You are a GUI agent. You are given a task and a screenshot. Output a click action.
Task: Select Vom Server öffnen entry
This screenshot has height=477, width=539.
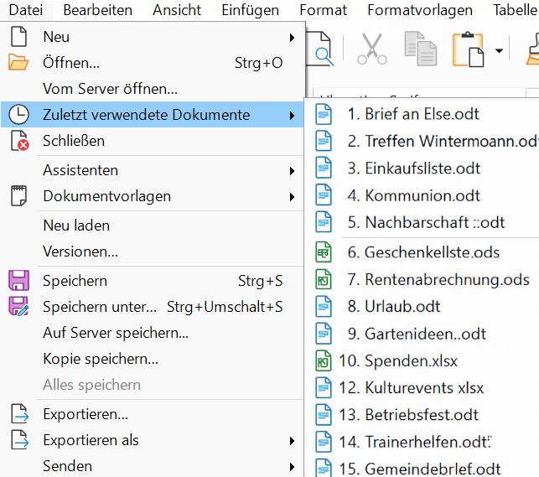coord(110,89)
